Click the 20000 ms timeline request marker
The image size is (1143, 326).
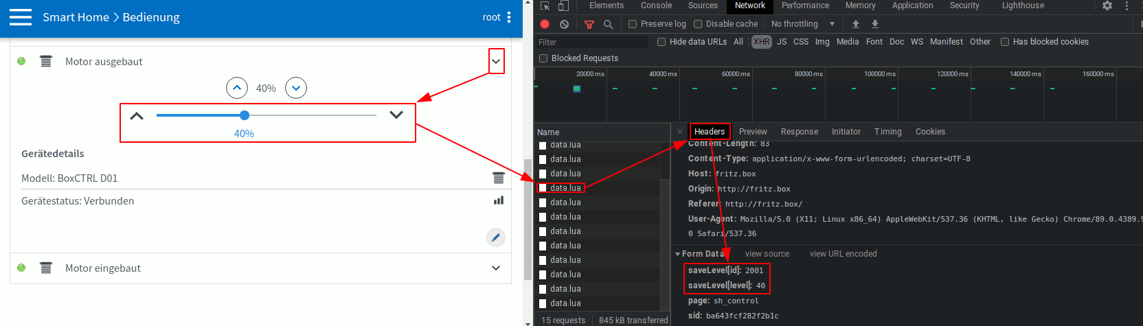[577, 89]
